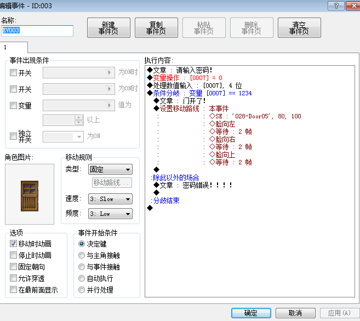Select the last empty command diamond line
This screenshot has width=360, height=321.
(x=150, y=208)
